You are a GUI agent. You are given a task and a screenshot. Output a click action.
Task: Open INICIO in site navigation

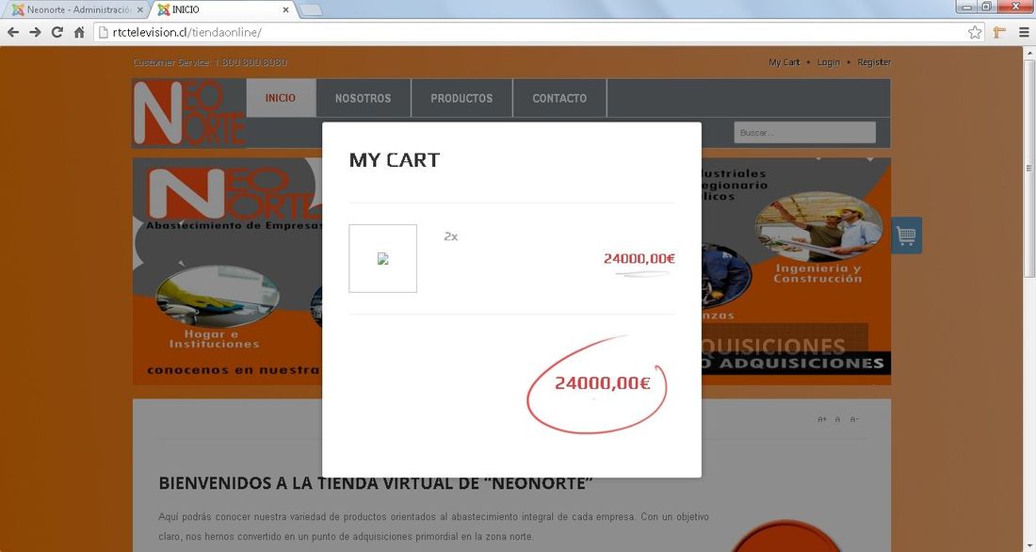[x=281, y=98]
